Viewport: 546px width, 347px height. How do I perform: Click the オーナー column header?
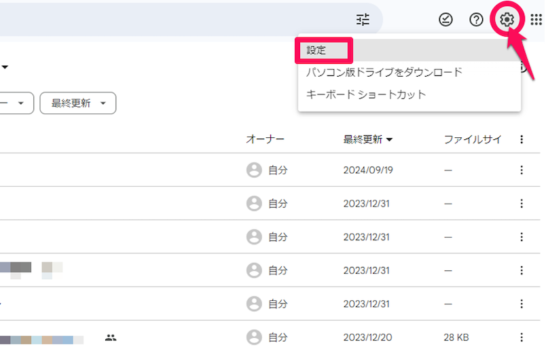[x=265, y=139]
